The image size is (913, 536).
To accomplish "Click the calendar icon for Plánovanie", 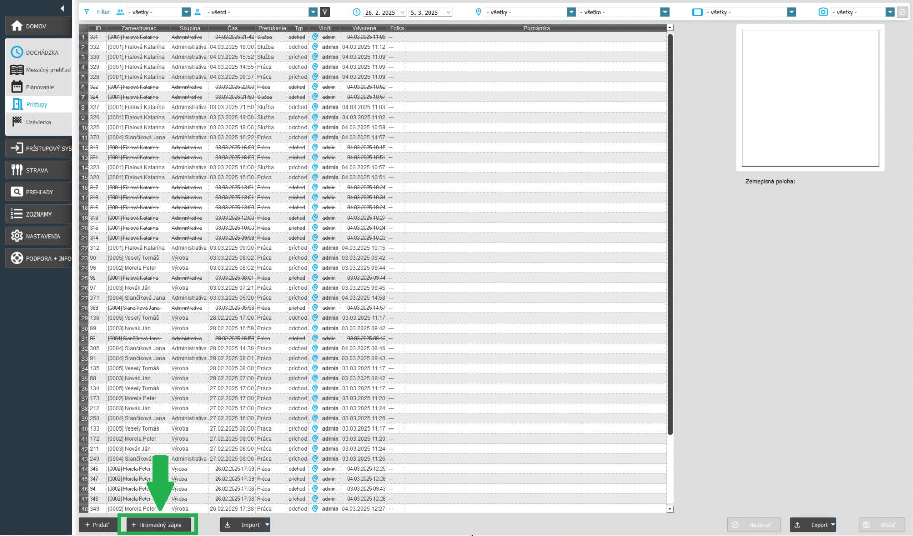I will tap(17, 87).
